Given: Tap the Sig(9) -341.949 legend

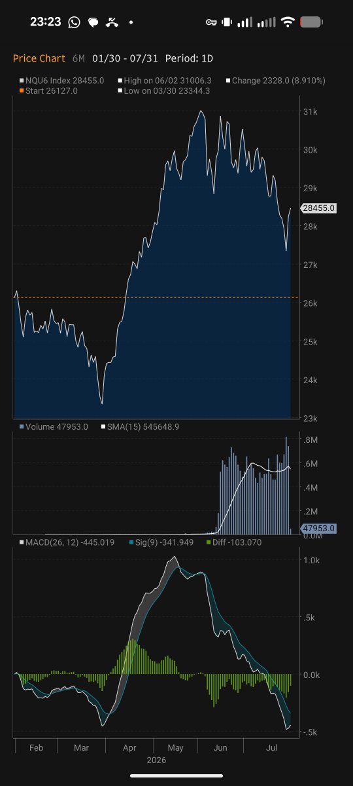Looking at the screenshot, I should 162,542.
